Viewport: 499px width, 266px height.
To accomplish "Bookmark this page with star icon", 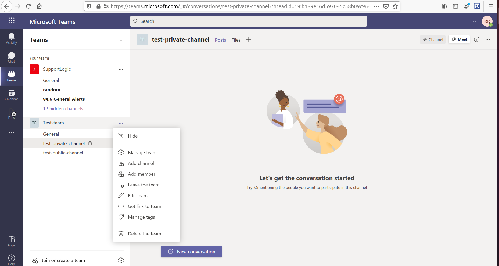I will [x=395, y=6].
